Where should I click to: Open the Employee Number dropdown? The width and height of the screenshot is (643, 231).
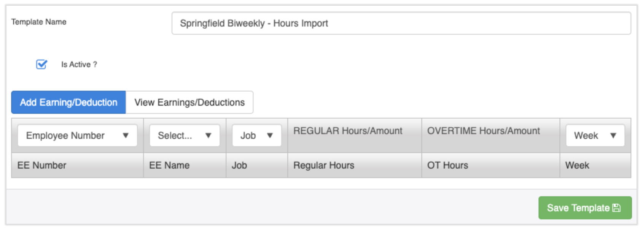(x=77, y=136)
